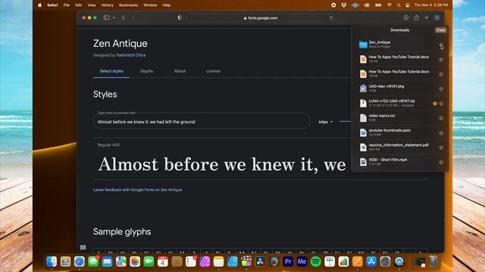The height and width of the screenshot is (272, 485).
Task: Open the App Store from the Dock
Action: [x=371, y=261]
